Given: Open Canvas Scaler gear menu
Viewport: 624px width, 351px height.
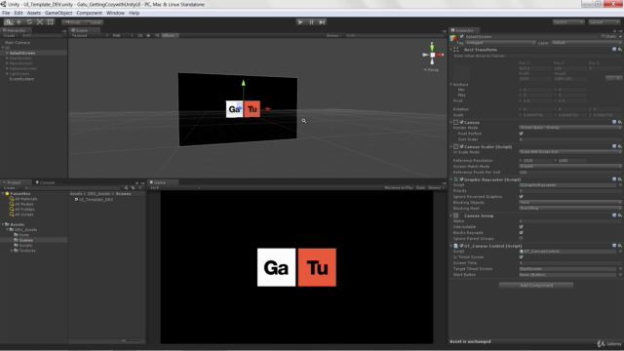Looking at the screenshot, I should [x=620, y=146].
